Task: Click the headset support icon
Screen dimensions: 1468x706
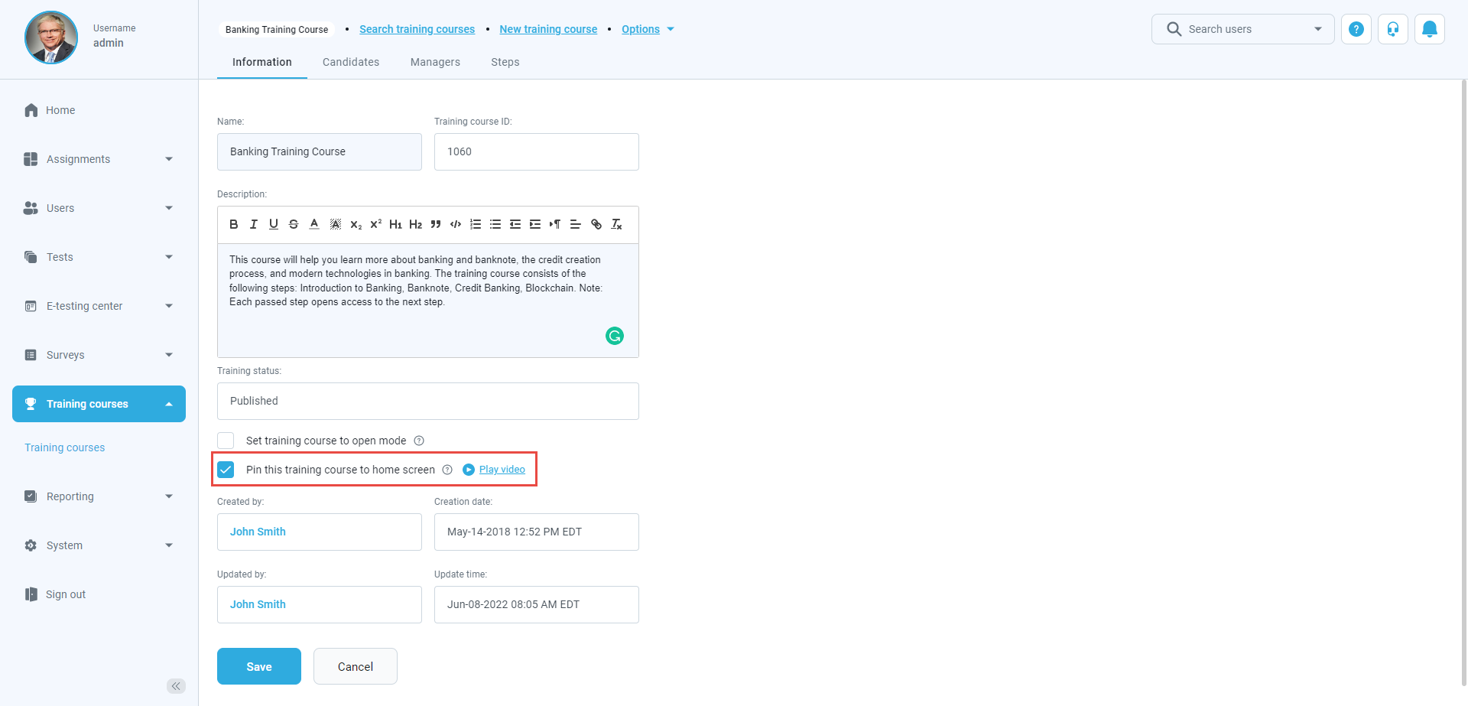Action: [x=1392, y=29]
